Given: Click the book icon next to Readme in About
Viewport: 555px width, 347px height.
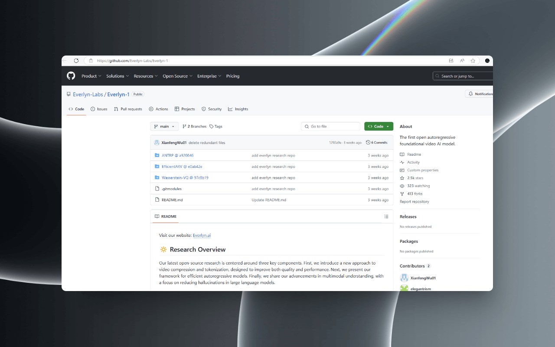Looking at the screenshot, I should pyautogui.click(x=402, y=154).
